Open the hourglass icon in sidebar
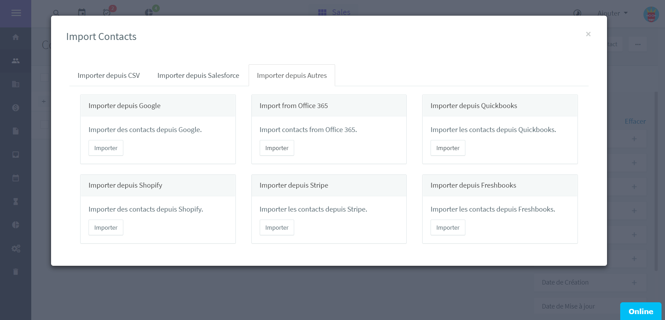The height and width of the screenshot is (320, 665). click(16, 202)
